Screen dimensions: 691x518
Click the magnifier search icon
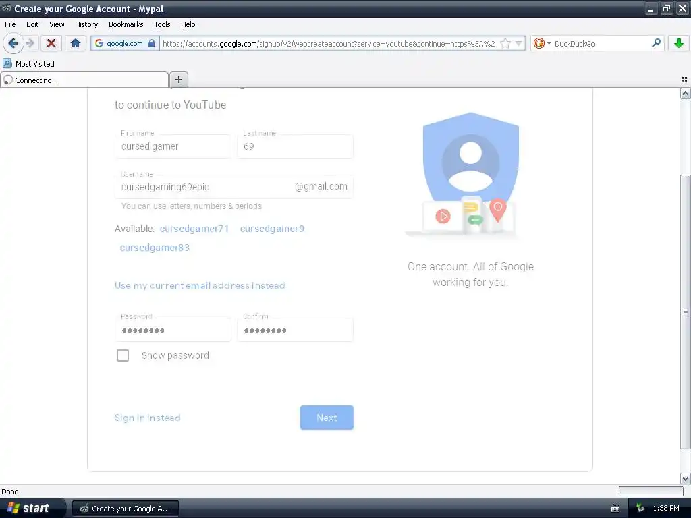[x=656, y=43]
